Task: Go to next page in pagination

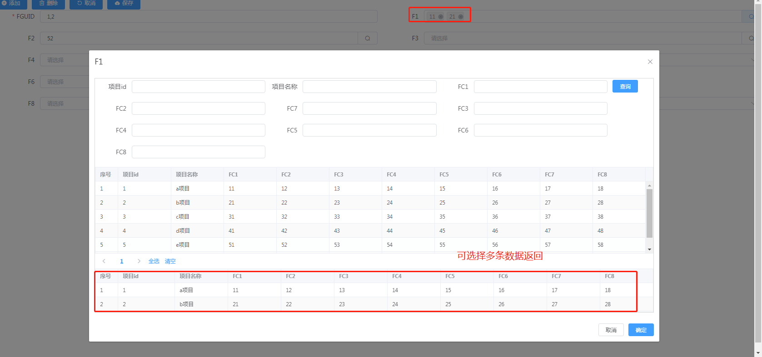Action: 139,261
